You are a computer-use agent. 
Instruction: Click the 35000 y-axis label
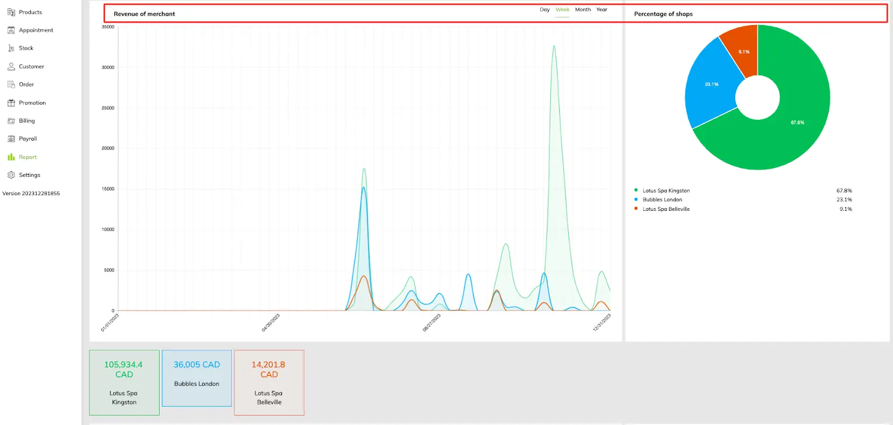[x=108, y=27]
